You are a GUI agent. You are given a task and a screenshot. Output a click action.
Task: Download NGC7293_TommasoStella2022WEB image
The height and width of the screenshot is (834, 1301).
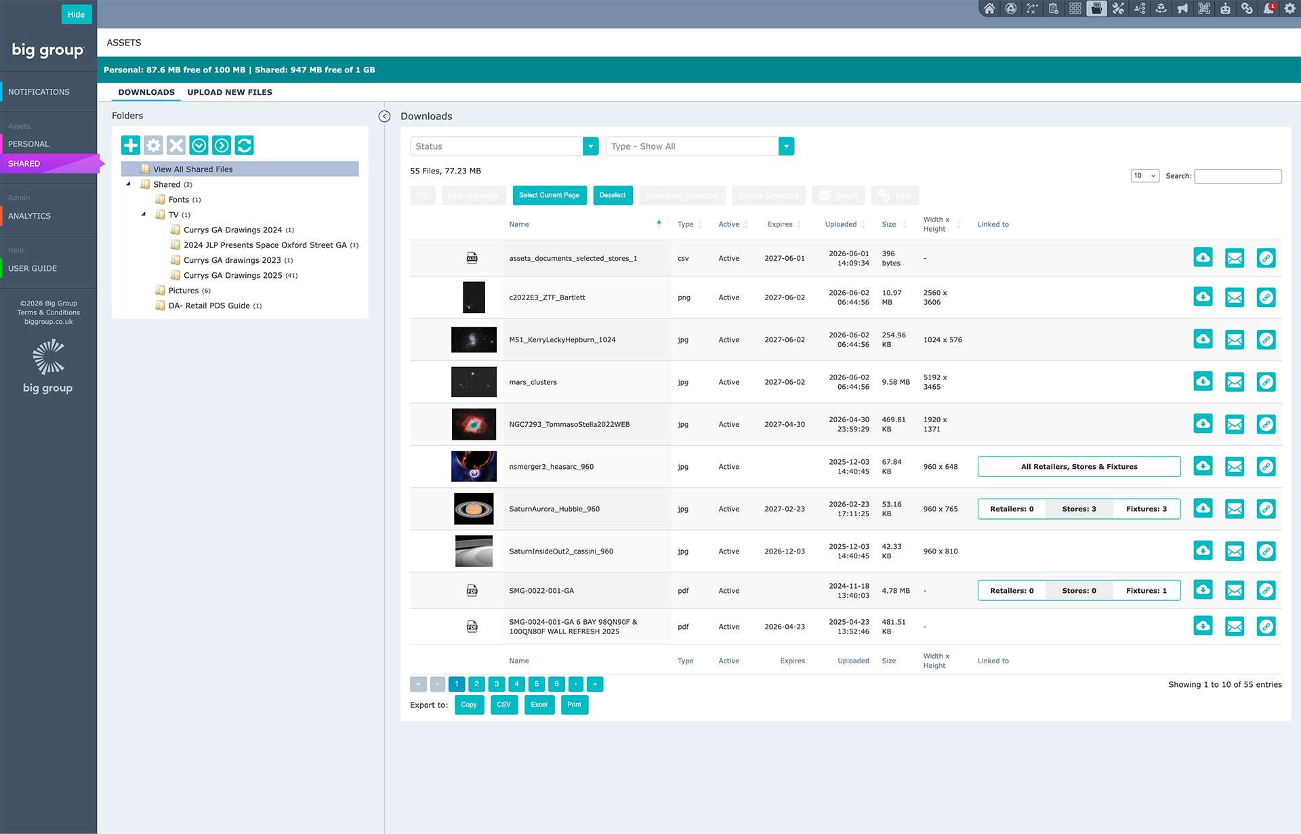pos(1203,424)
